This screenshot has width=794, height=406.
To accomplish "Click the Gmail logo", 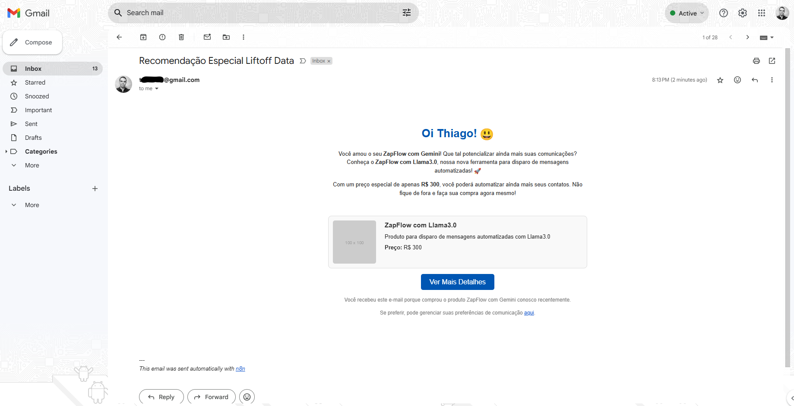I will (x=28, y=13).
